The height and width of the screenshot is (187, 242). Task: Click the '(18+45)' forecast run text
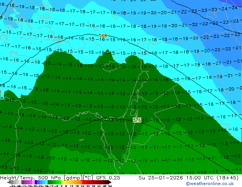tap(228, 178)
